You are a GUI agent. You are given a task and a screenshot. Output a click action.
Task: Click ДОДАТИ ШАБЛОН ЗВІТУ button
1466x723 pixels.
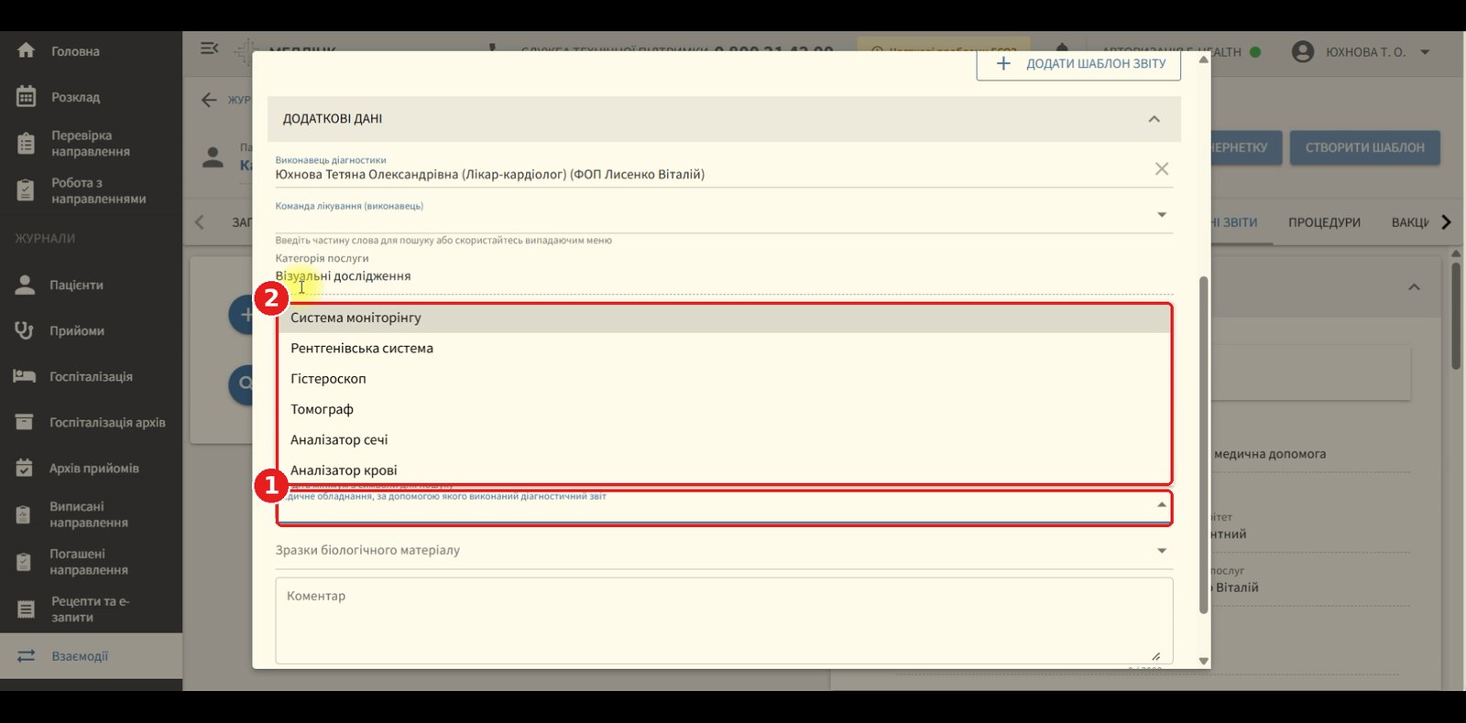(x=1078, y=64)
